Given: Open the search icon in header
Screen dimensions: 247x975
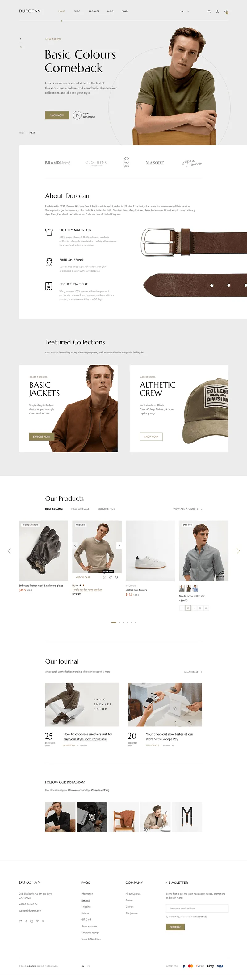Looking at the screenshot, I should click(x=209, y=11).
